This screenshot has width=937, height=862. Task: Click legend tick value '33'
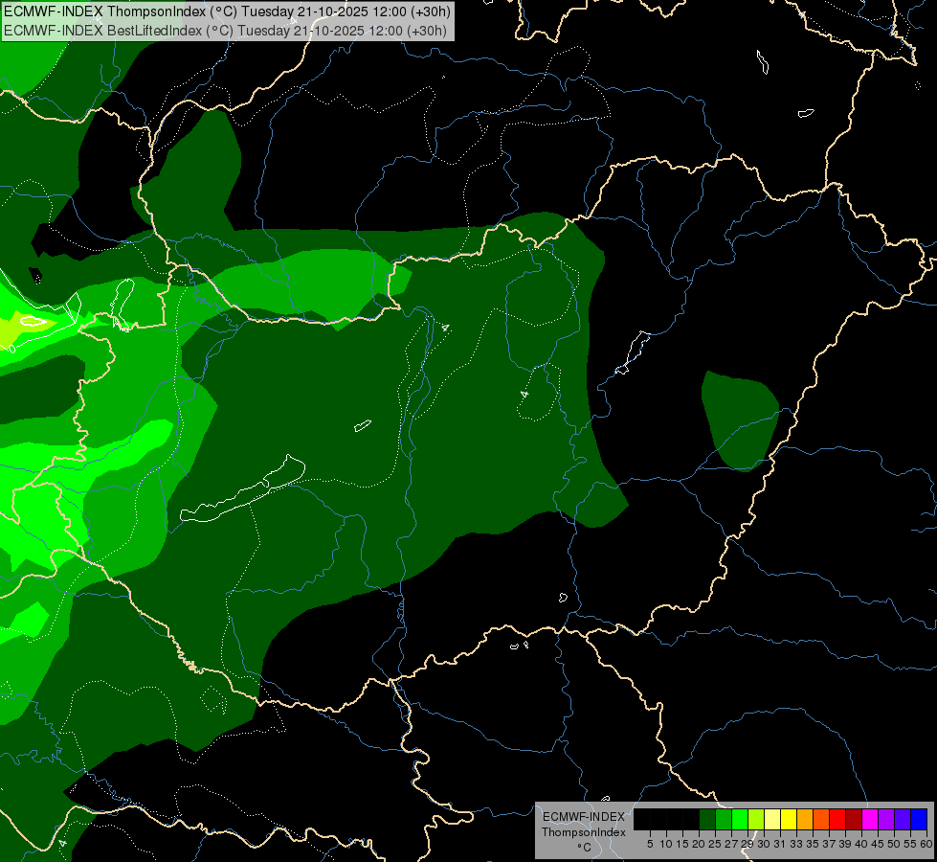tap(796, 844)
